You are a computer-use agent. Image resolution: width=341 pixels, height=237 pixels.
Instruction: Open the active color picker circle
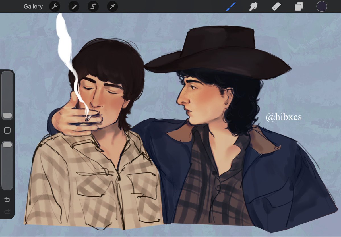[x=322, y=6]
